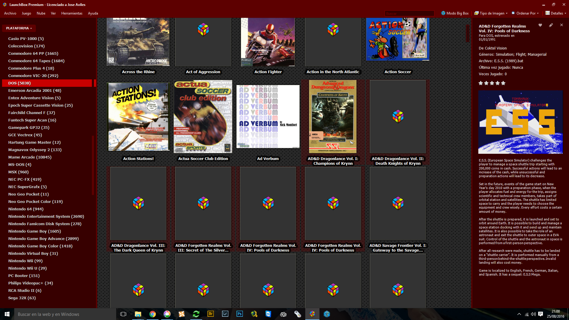Open Adobe Lightroom from taskbar

click(225, 314)
